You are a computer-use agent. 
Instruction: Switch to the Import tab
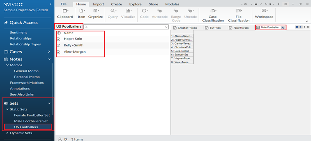98,4
